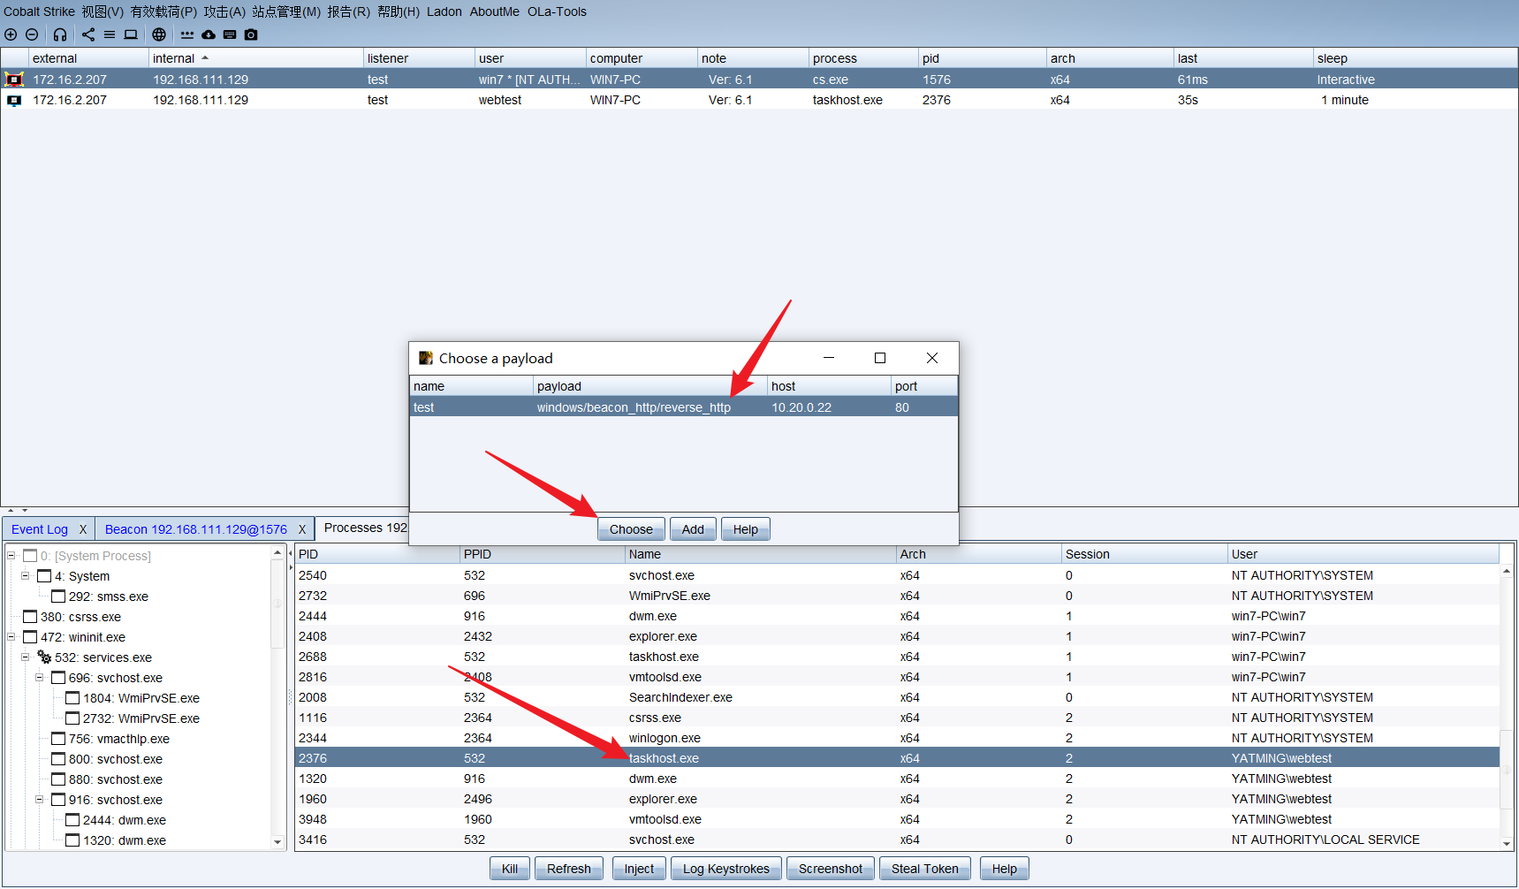Image resolution: width=1519 pixels, height=889 pixels.
Task: Click the Screenshot button
Action: coord(831,869)
